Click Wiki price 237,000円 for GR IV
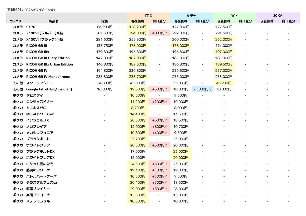The width and height of the screenshot is (306, 216). click(224, 71)
